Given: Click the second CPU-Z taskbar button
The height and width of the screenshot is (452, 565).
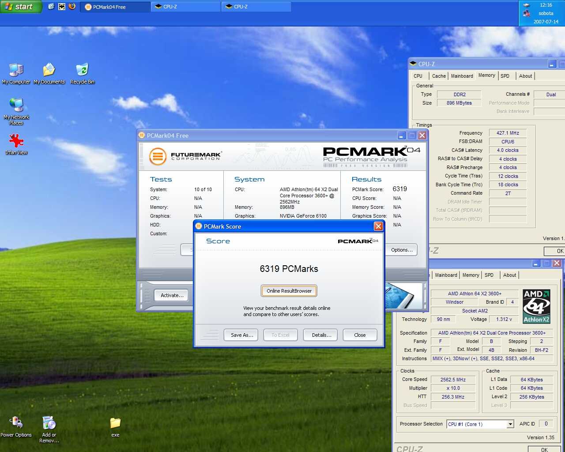Looking at the screenshot, I should coord(256,7).
